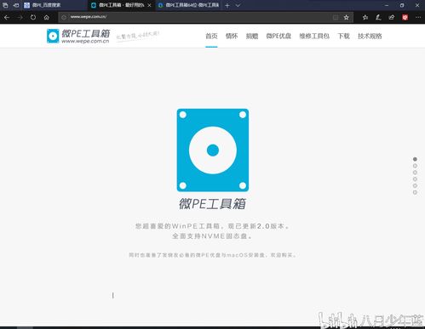Click the large 微PE工具箱 title text
The height and width of the screenshot is (329, 425).
tap(212, 204)
